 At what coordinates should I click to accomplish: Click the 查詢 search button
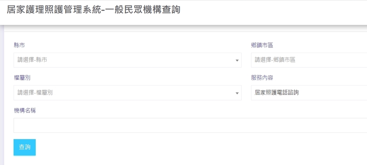[x=25, y=147]
